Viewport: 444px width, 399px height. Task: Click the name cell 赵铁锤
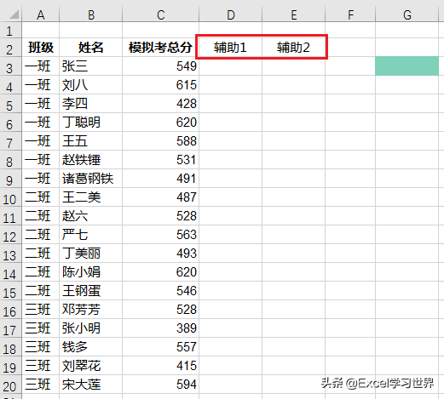point(91,160)
